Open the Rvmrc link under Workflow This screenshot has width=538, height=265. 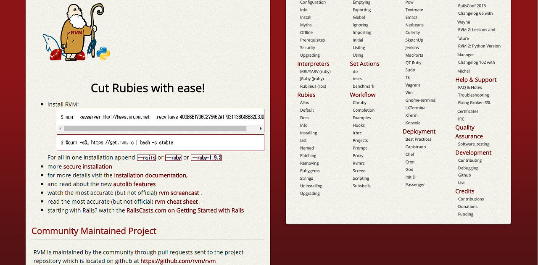359,163
